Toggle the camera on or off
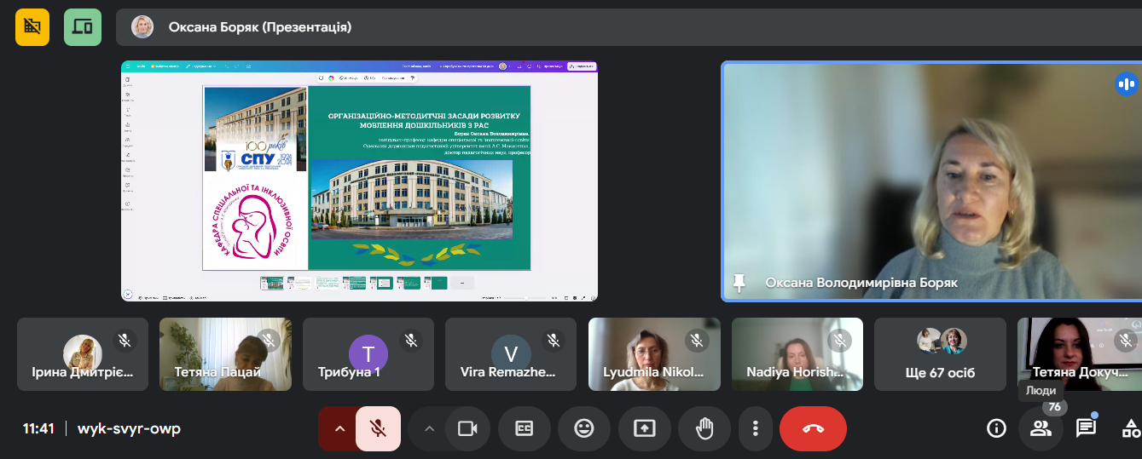The image size is (1142, 459). (x=467, y=428)
